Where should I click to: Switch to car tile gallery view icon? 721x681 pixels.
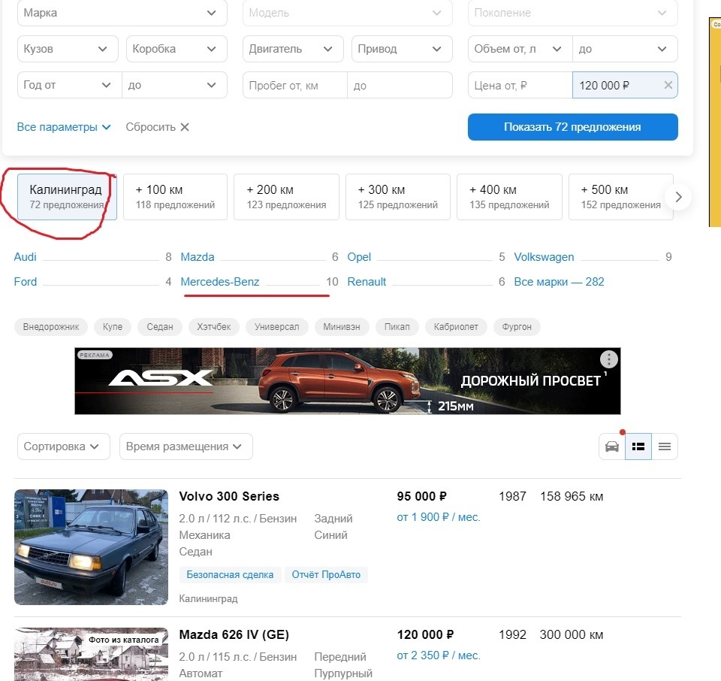(612, 446)
